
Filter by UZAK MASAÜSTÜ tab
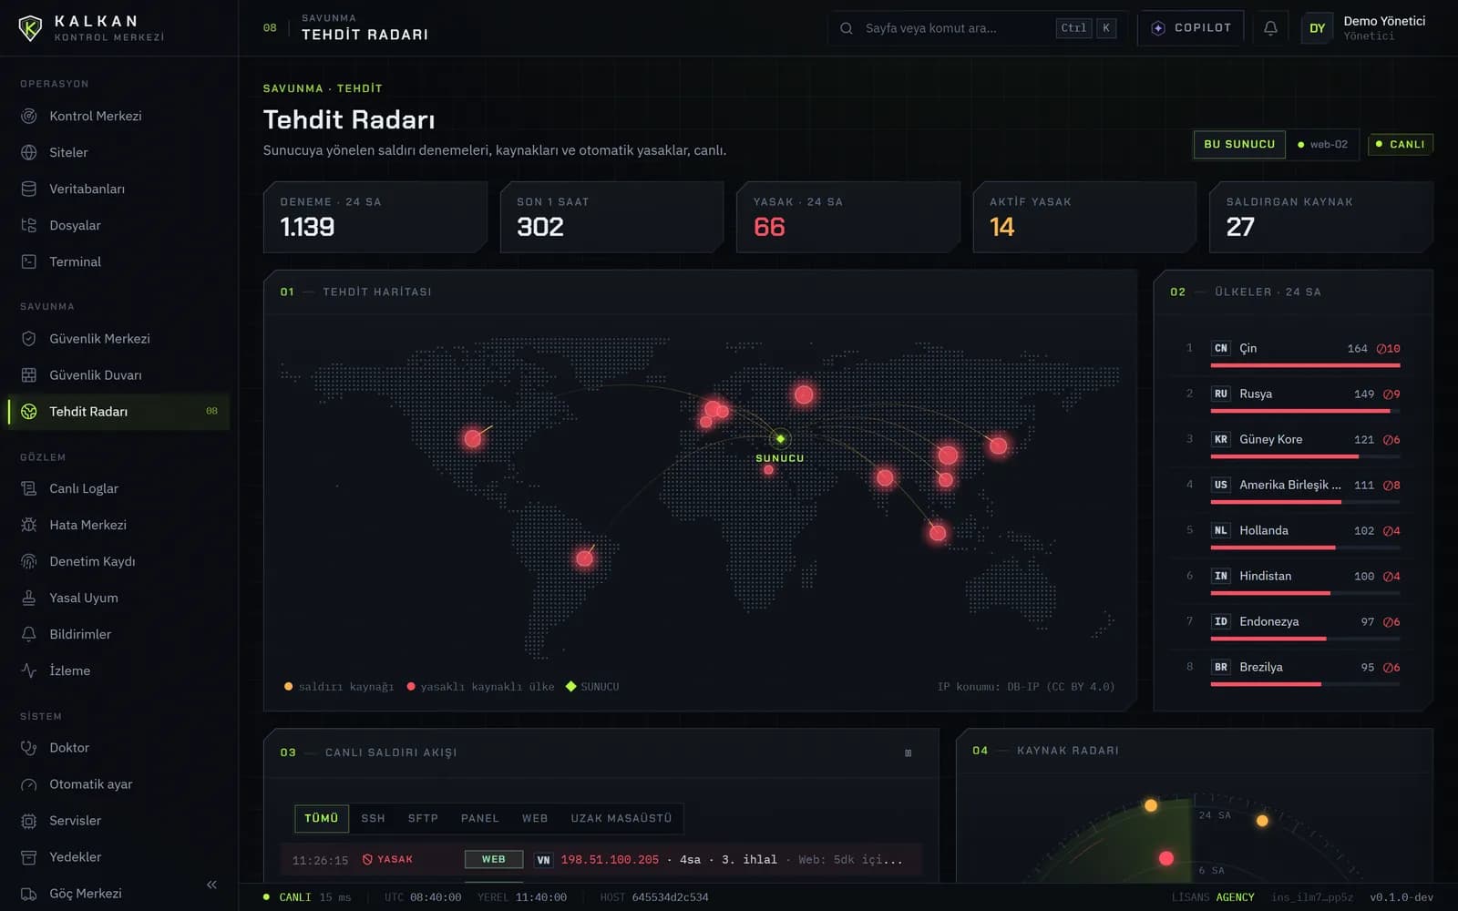click(621, 818)
